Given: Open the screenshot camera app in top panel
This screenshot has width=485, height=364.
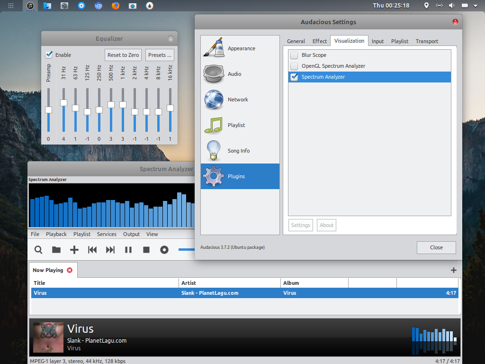Looking at the screenshot, I should point(133,6).
